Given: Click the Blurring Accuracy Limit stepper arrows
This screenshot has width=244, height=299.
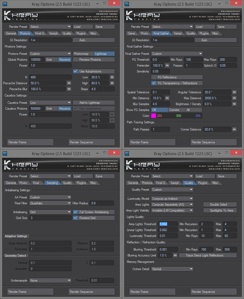Looking at the screenshot, I should coord(175,255).
